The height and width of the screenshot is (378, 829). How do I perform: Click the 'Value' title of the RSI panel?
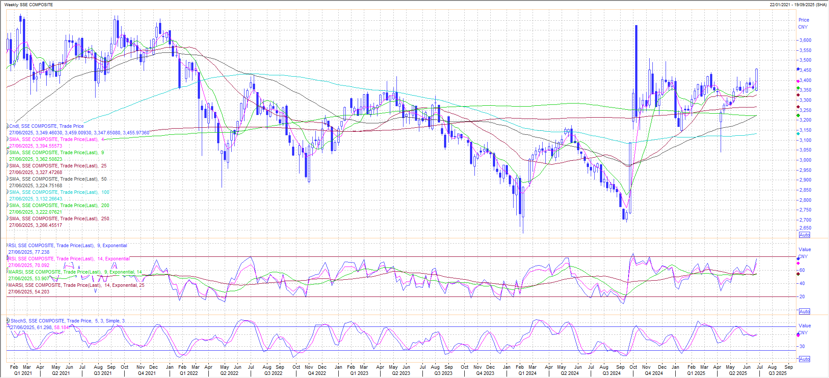click(805, 249)
